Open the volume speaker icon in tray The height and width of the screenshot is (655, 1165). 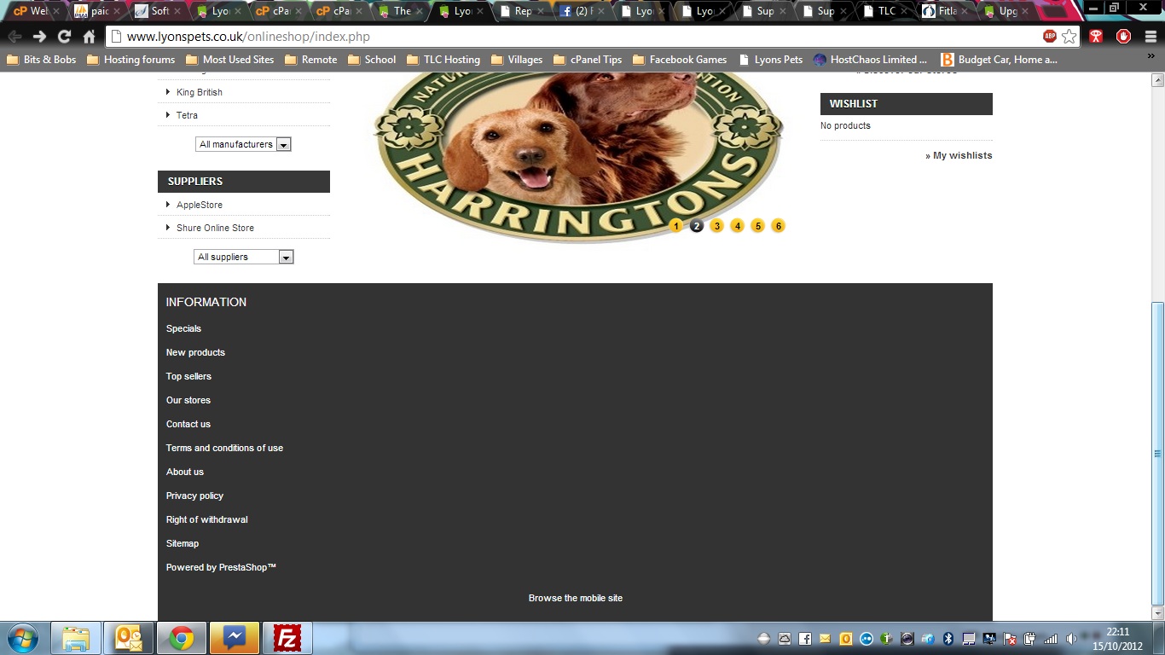point(1070,638)
